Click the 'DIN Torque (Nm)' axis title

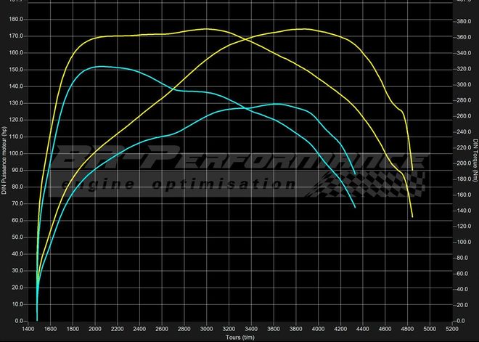[x=475, y=160]
